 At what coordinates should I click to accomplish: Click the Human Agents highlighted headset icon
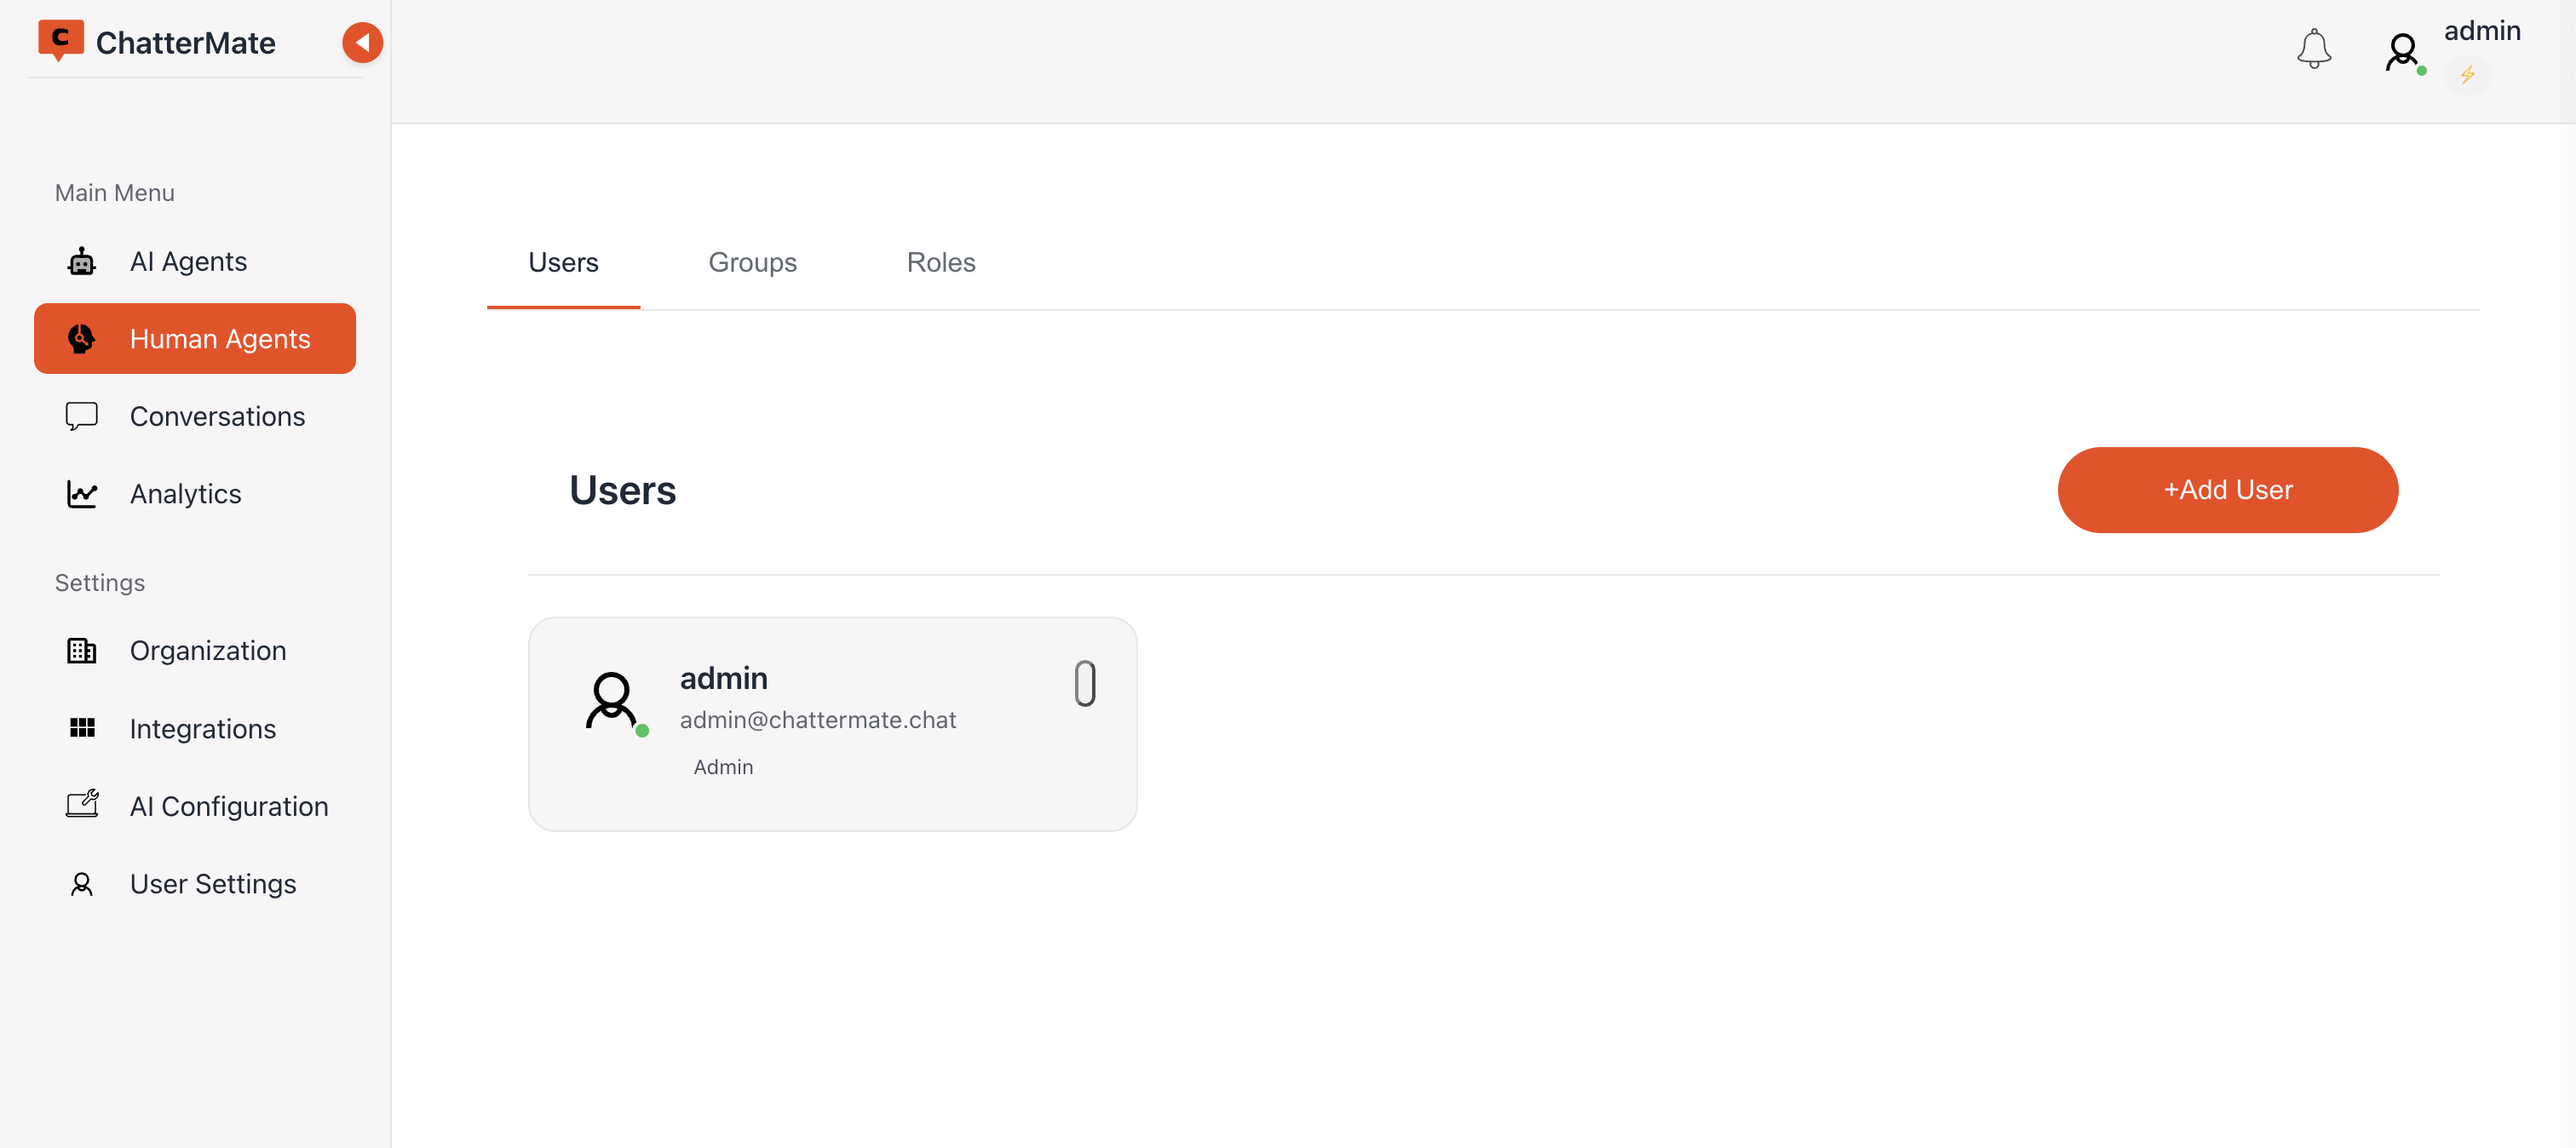point(81,338)
